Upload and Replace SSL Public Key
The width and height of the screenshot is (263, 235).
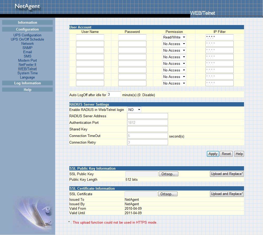[x=227, y=174]
